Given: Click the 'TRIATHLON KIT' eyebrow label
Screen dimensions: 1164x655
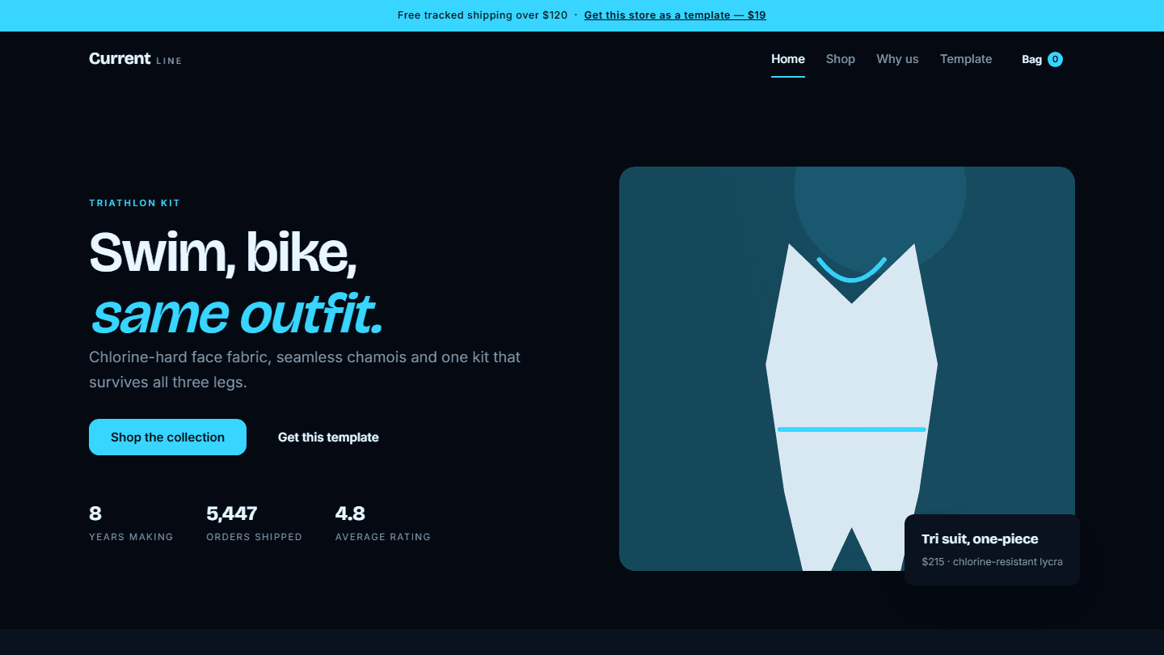Looking at the screenshot, I should pyautogui.click(x=134, y=203).
